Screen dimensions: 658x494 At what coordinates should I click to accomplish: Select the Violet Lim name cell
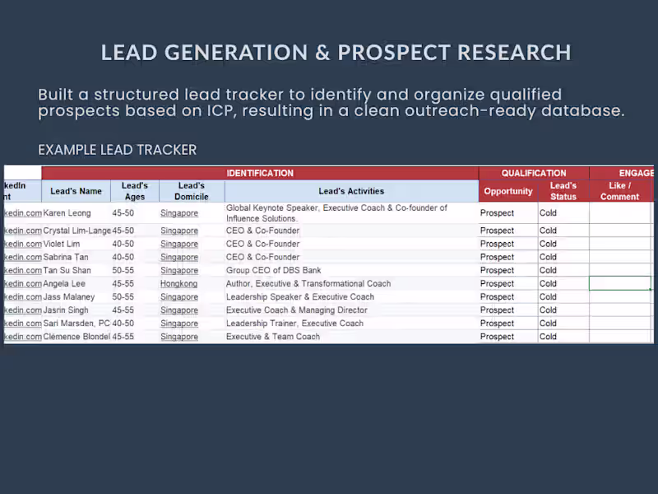[76, 244]
